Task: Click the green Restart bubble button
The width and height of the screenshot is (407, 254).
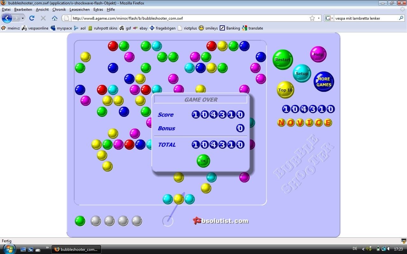Action: coord(282,60)
